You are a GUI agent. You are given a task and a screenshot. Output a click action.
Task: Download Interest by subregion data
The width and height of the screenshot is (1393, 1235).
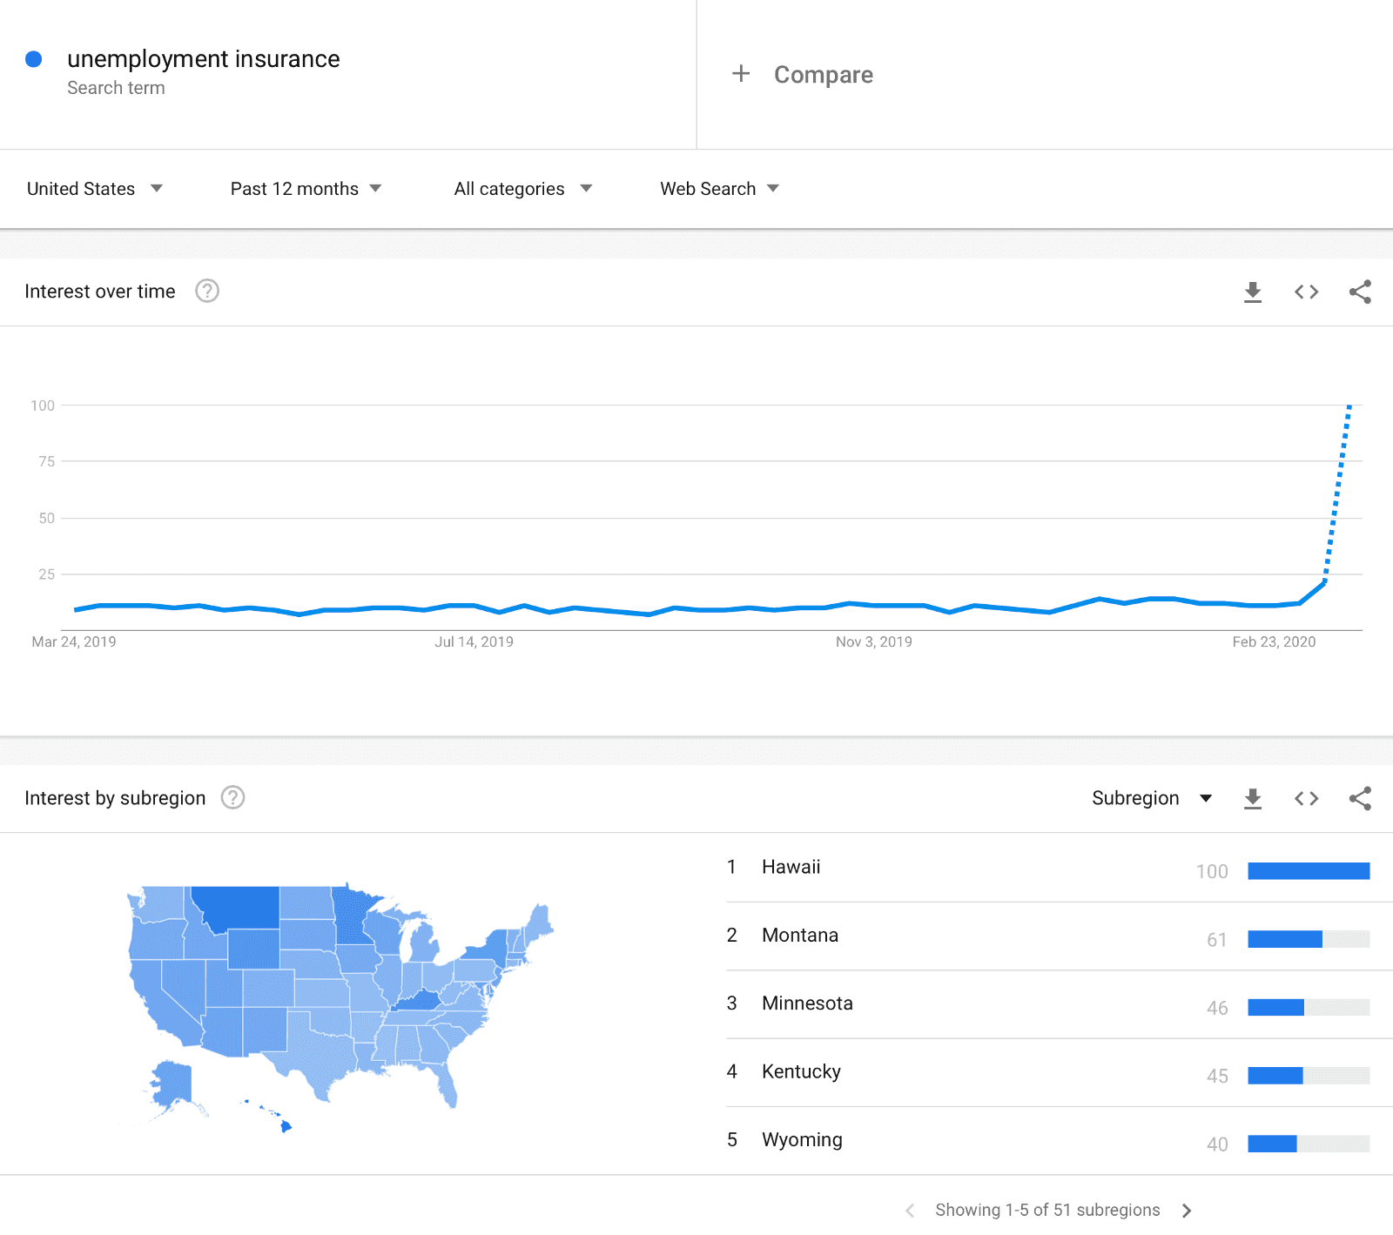pos(1253,798)
